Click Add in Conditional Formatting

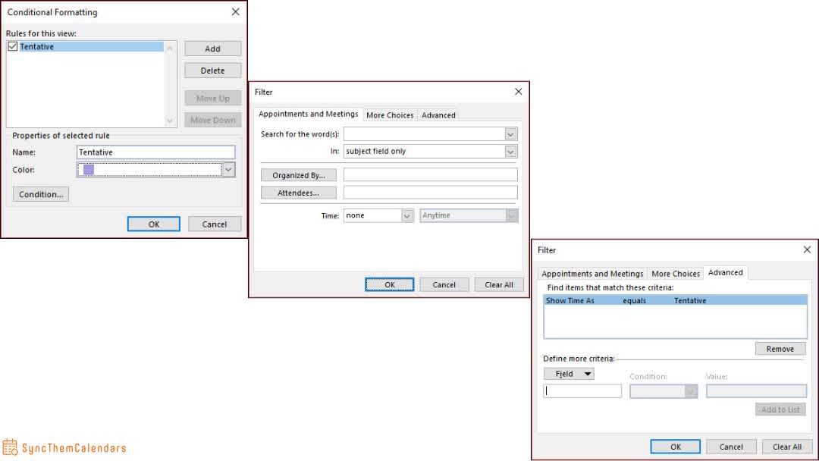pos(212,49)
